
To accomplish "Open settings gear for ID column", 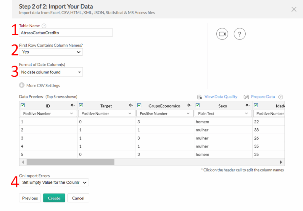I will tap(72, 105).
